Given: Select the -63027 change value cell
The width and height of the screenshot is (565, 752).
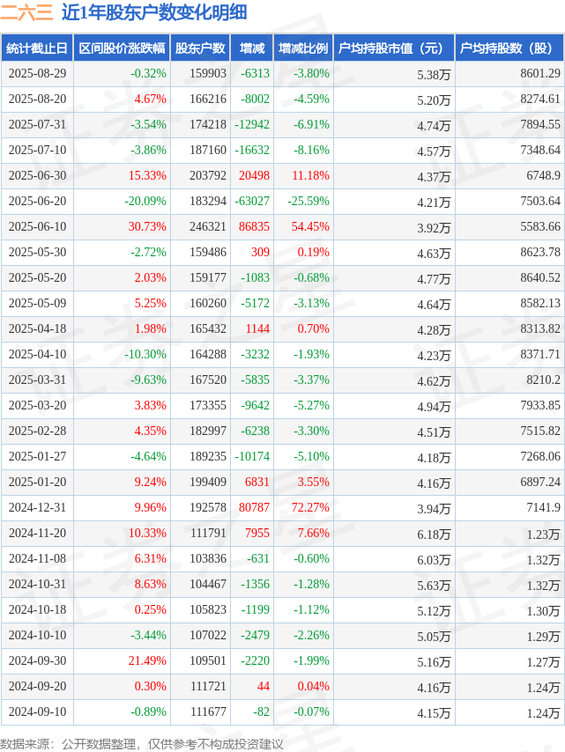Looking at the screenshot, I should [x=254, y=202].
